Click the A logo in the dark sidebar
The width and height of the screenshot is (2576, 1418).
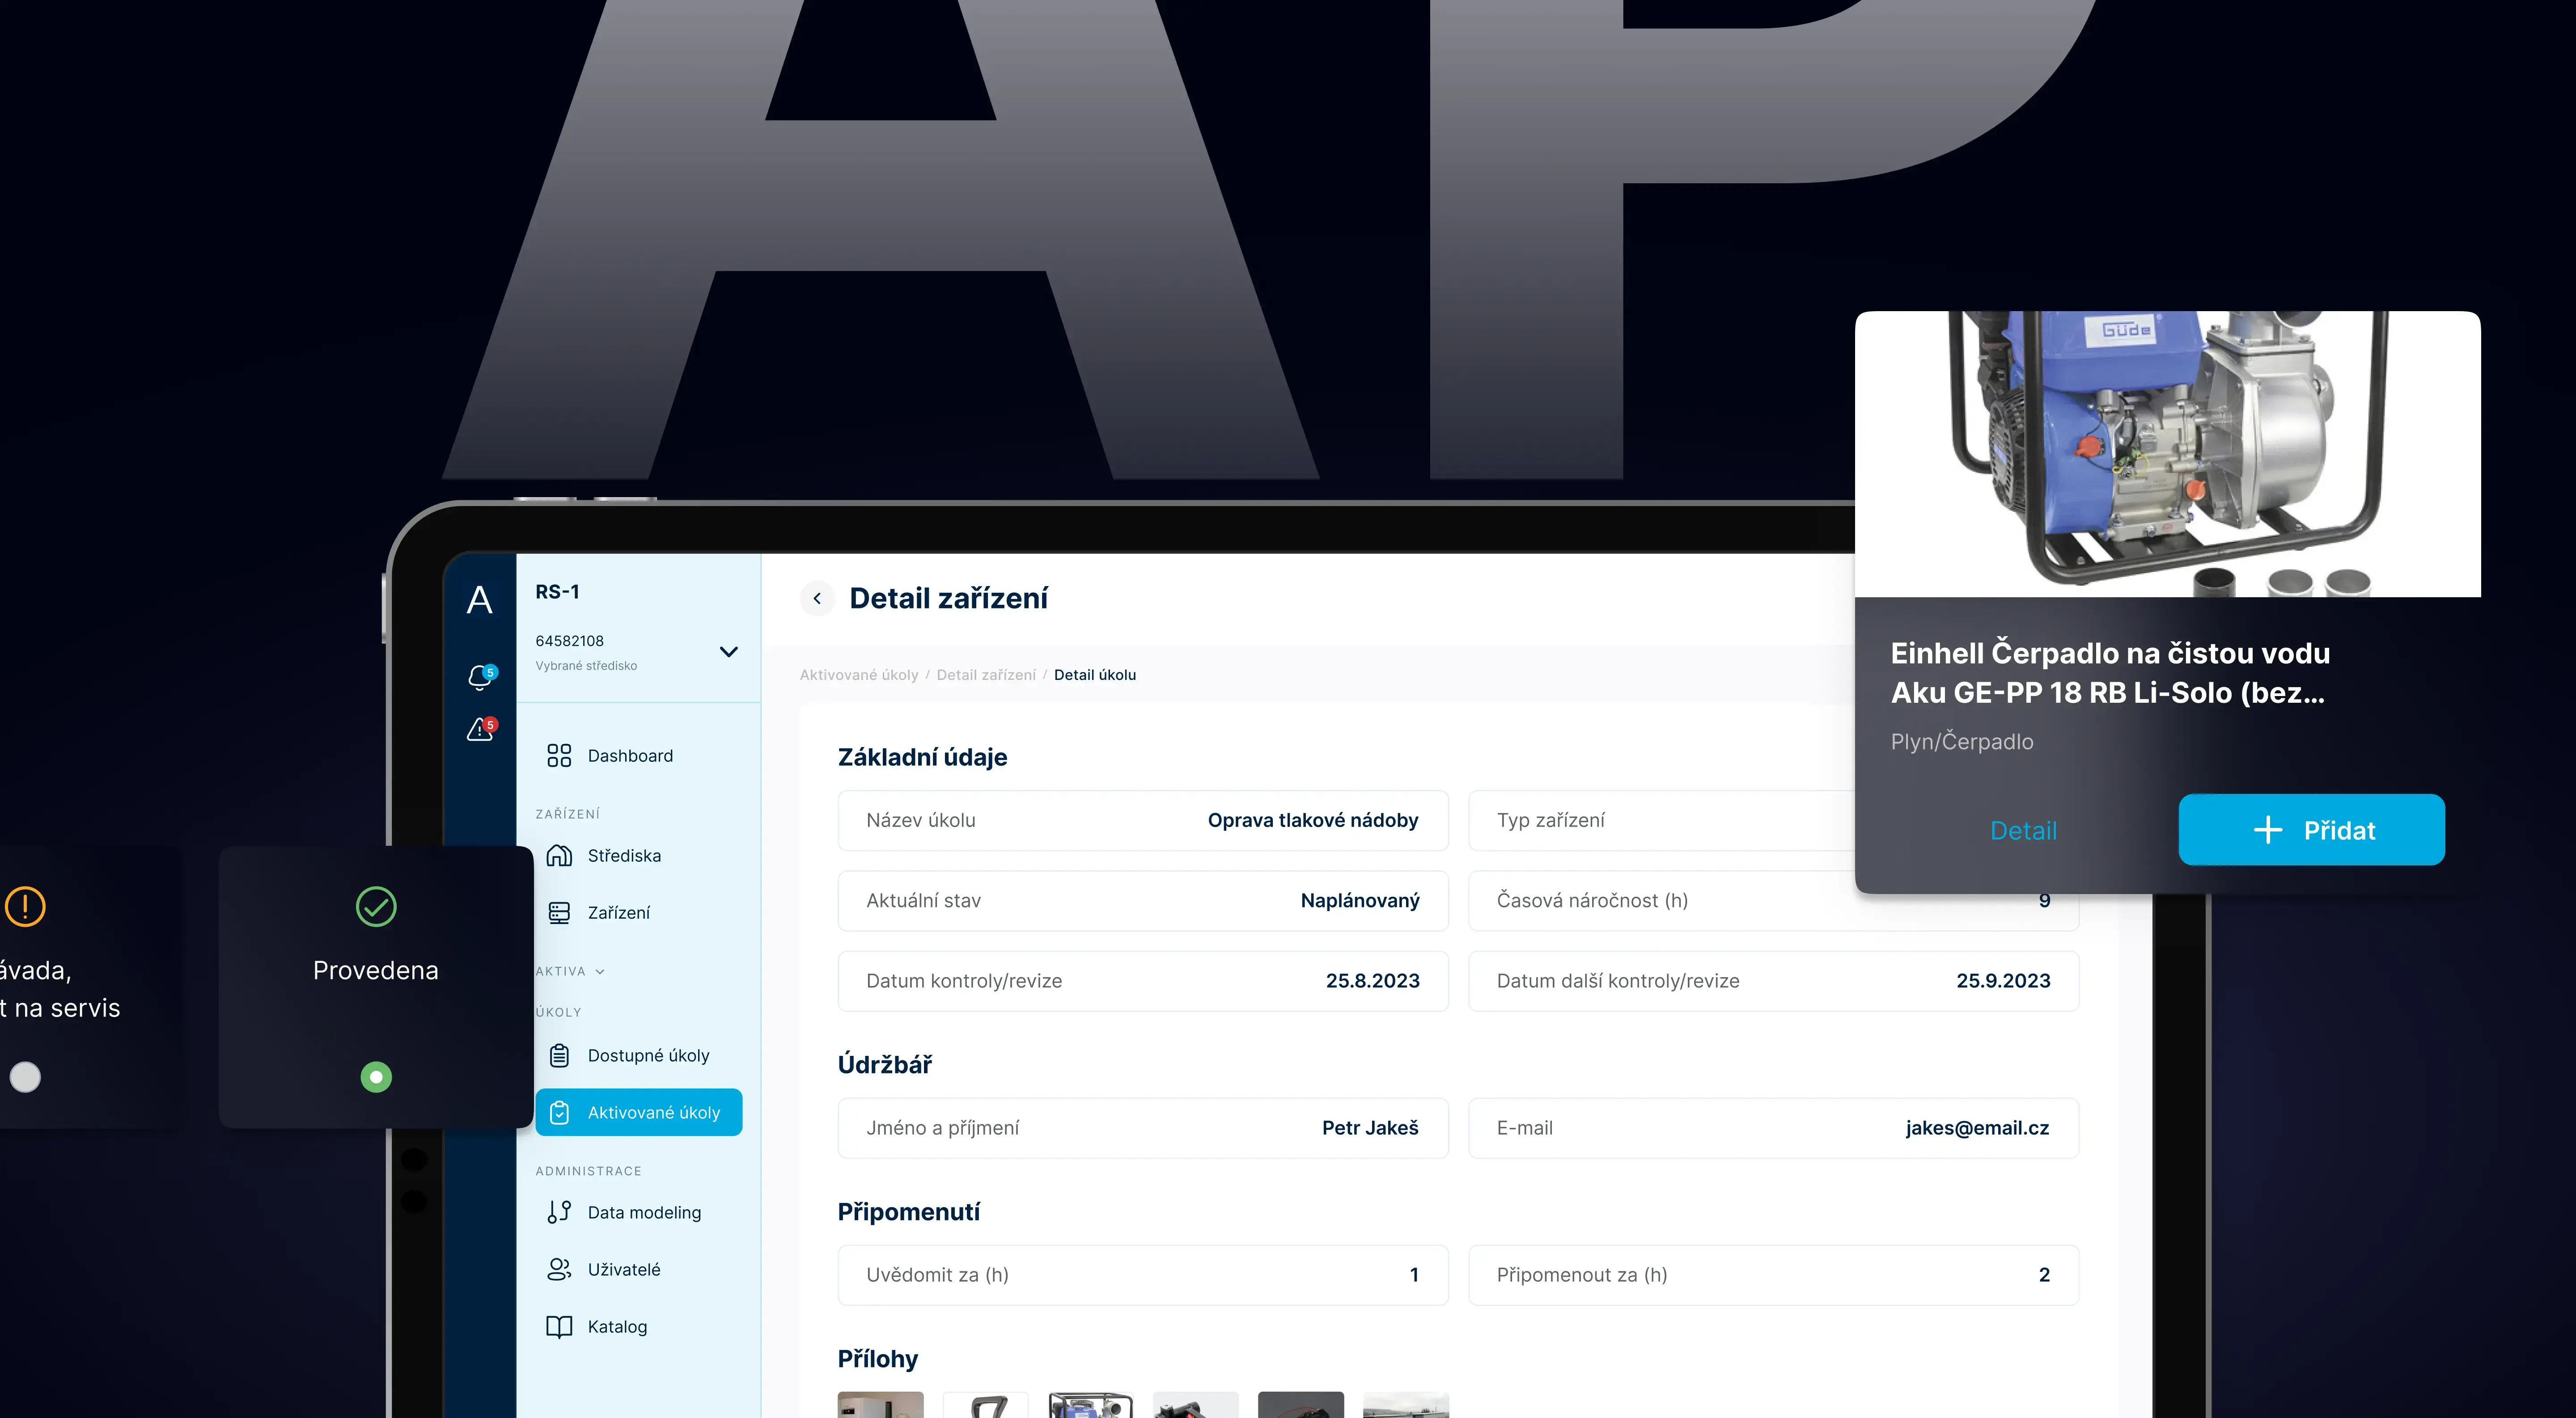(480, 599)
